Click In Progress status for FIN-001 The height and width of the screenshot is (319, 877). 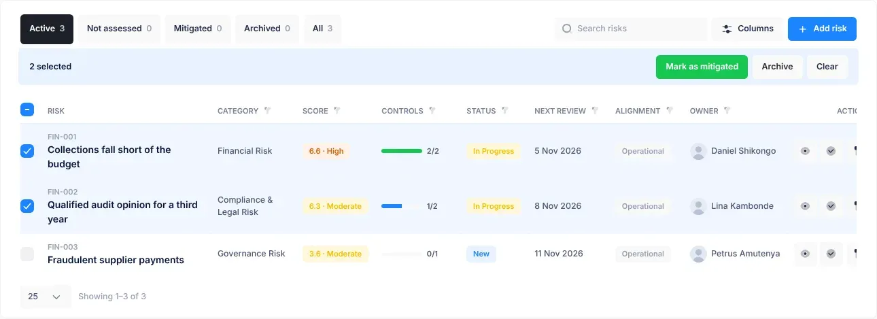pos(494,151)
